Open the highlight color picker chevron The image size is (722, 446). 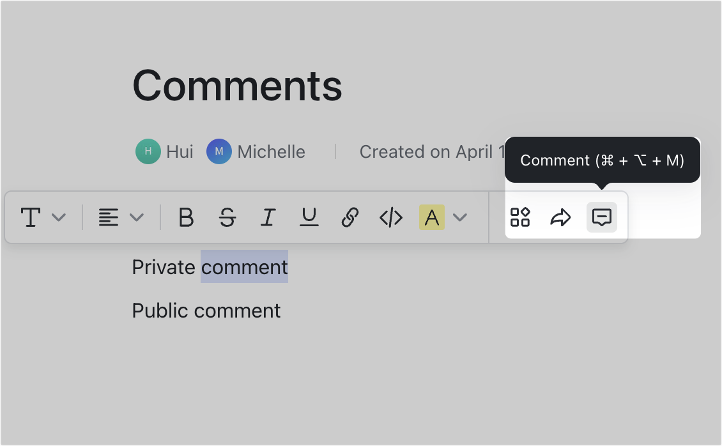[x=460, y=217]
